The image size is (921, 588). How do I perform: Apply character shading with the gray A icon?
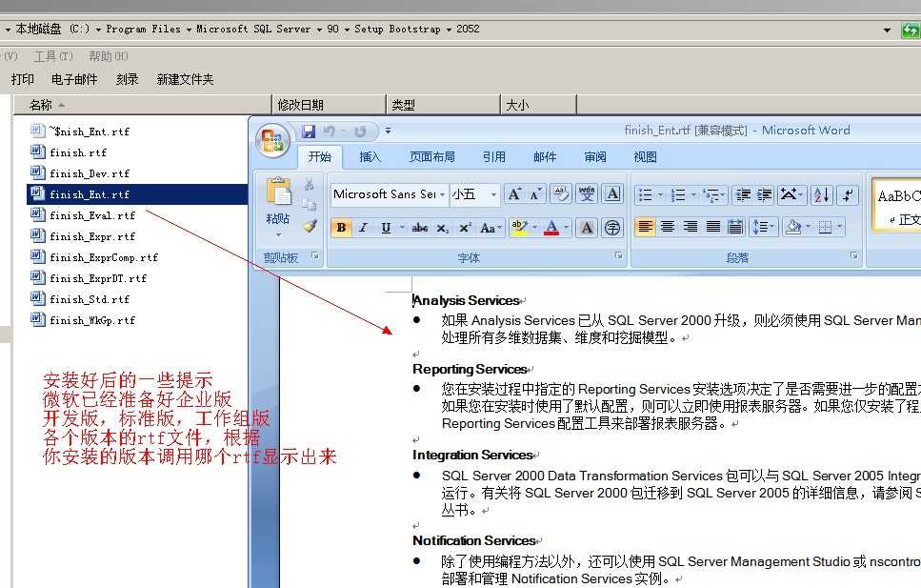(x=587, y=228)
